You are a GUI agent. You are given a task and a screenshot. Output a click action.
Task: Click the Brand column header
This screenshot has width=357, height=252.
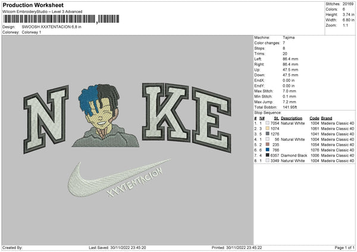(327, 118)
